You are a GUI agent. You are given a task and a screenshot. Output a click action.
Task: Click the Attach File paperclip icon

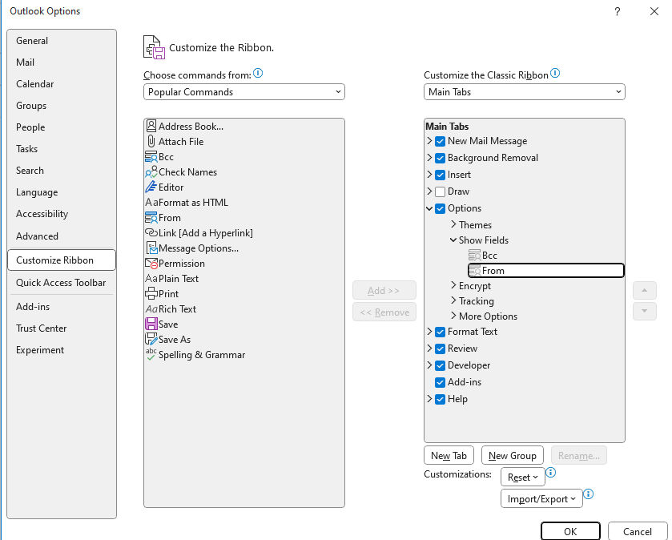tap(151, 142)
